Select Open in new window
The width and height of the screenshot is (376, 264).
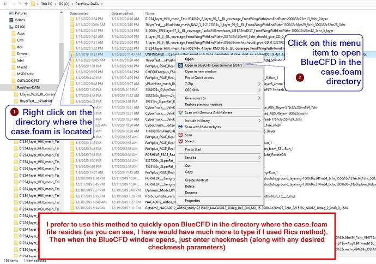201,71
